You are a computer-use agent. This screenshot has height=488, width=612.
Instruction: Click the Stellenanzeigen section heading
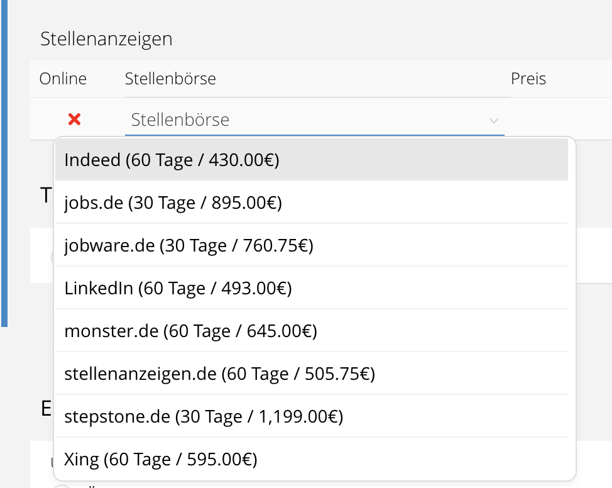[106, 39]
